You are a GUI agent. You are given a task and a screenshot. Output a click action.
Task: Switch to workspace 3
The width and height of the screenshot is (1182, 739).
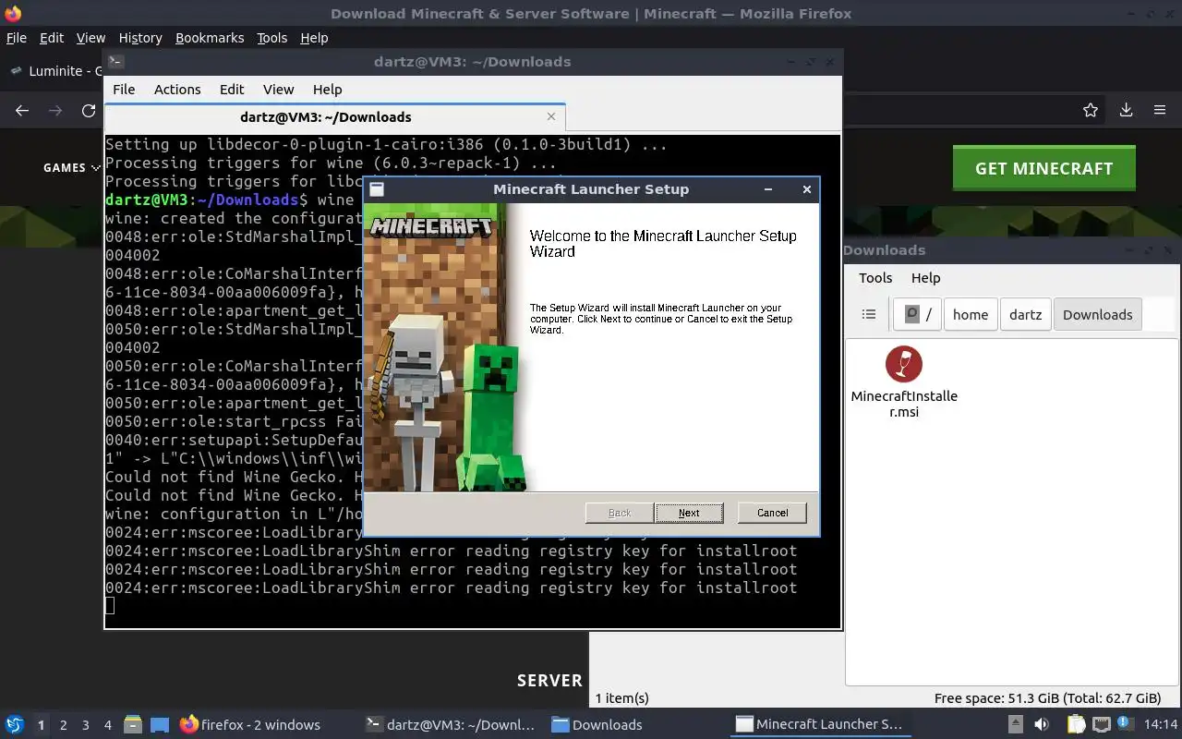click(86, 725)
